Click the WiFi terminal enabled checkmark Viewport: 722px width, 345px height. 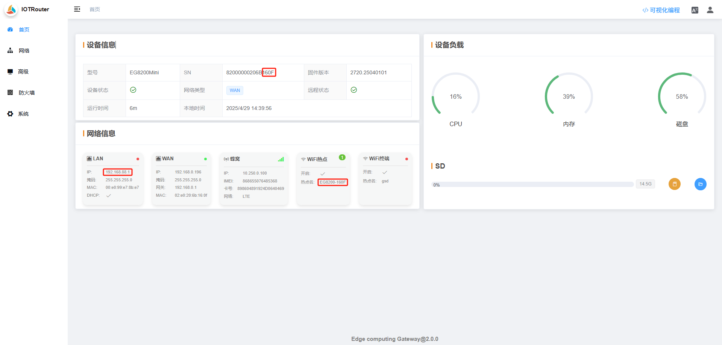(385, 172)
